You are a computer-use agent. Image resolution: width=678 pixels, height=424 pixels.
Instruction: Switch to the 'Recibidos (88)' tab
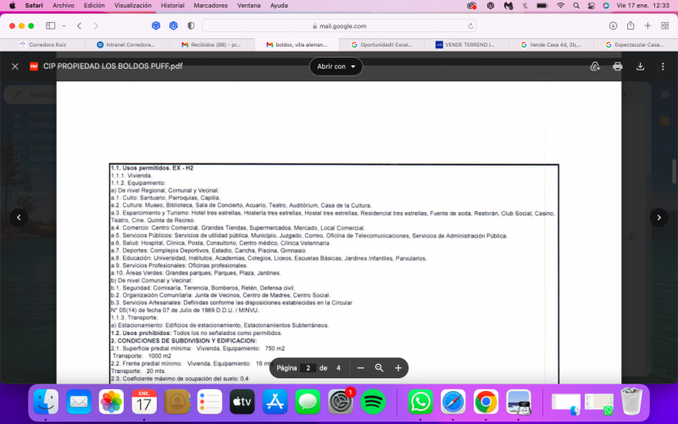click(212, 45)
